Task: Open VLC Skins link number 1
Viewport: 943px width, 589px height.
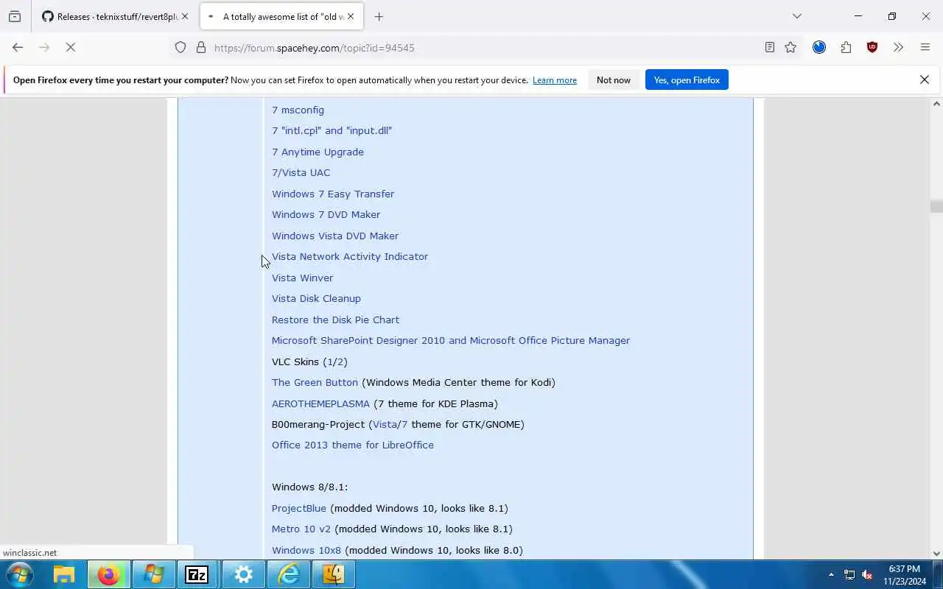Action: (329, 361)
